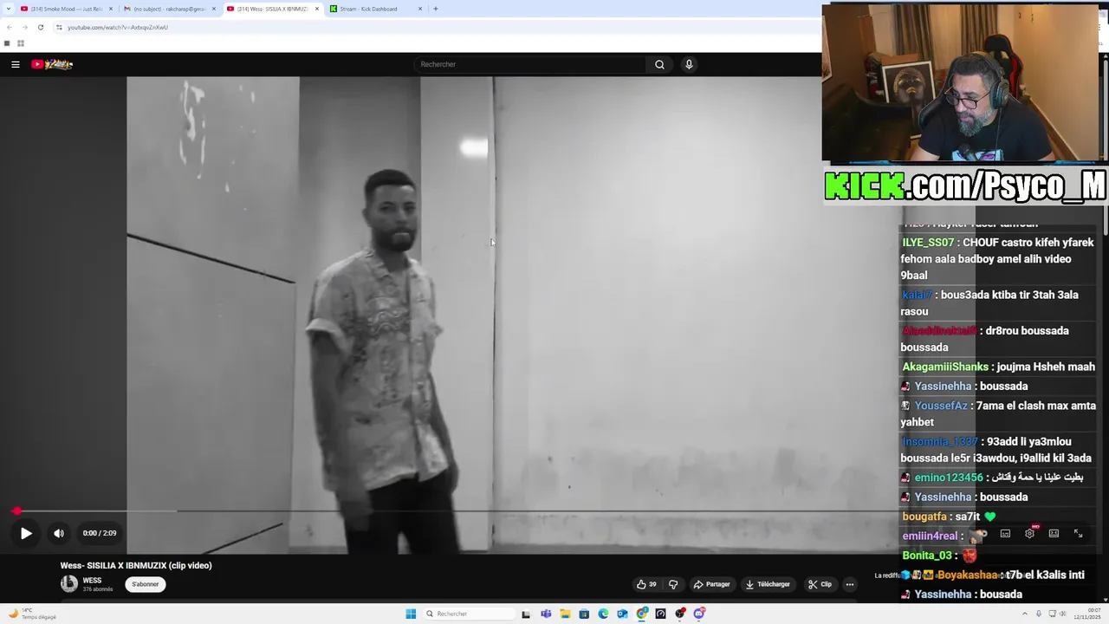Click username Boyakashaa in chat
This screenshot has height=624, width=1109.
(967, 575)
